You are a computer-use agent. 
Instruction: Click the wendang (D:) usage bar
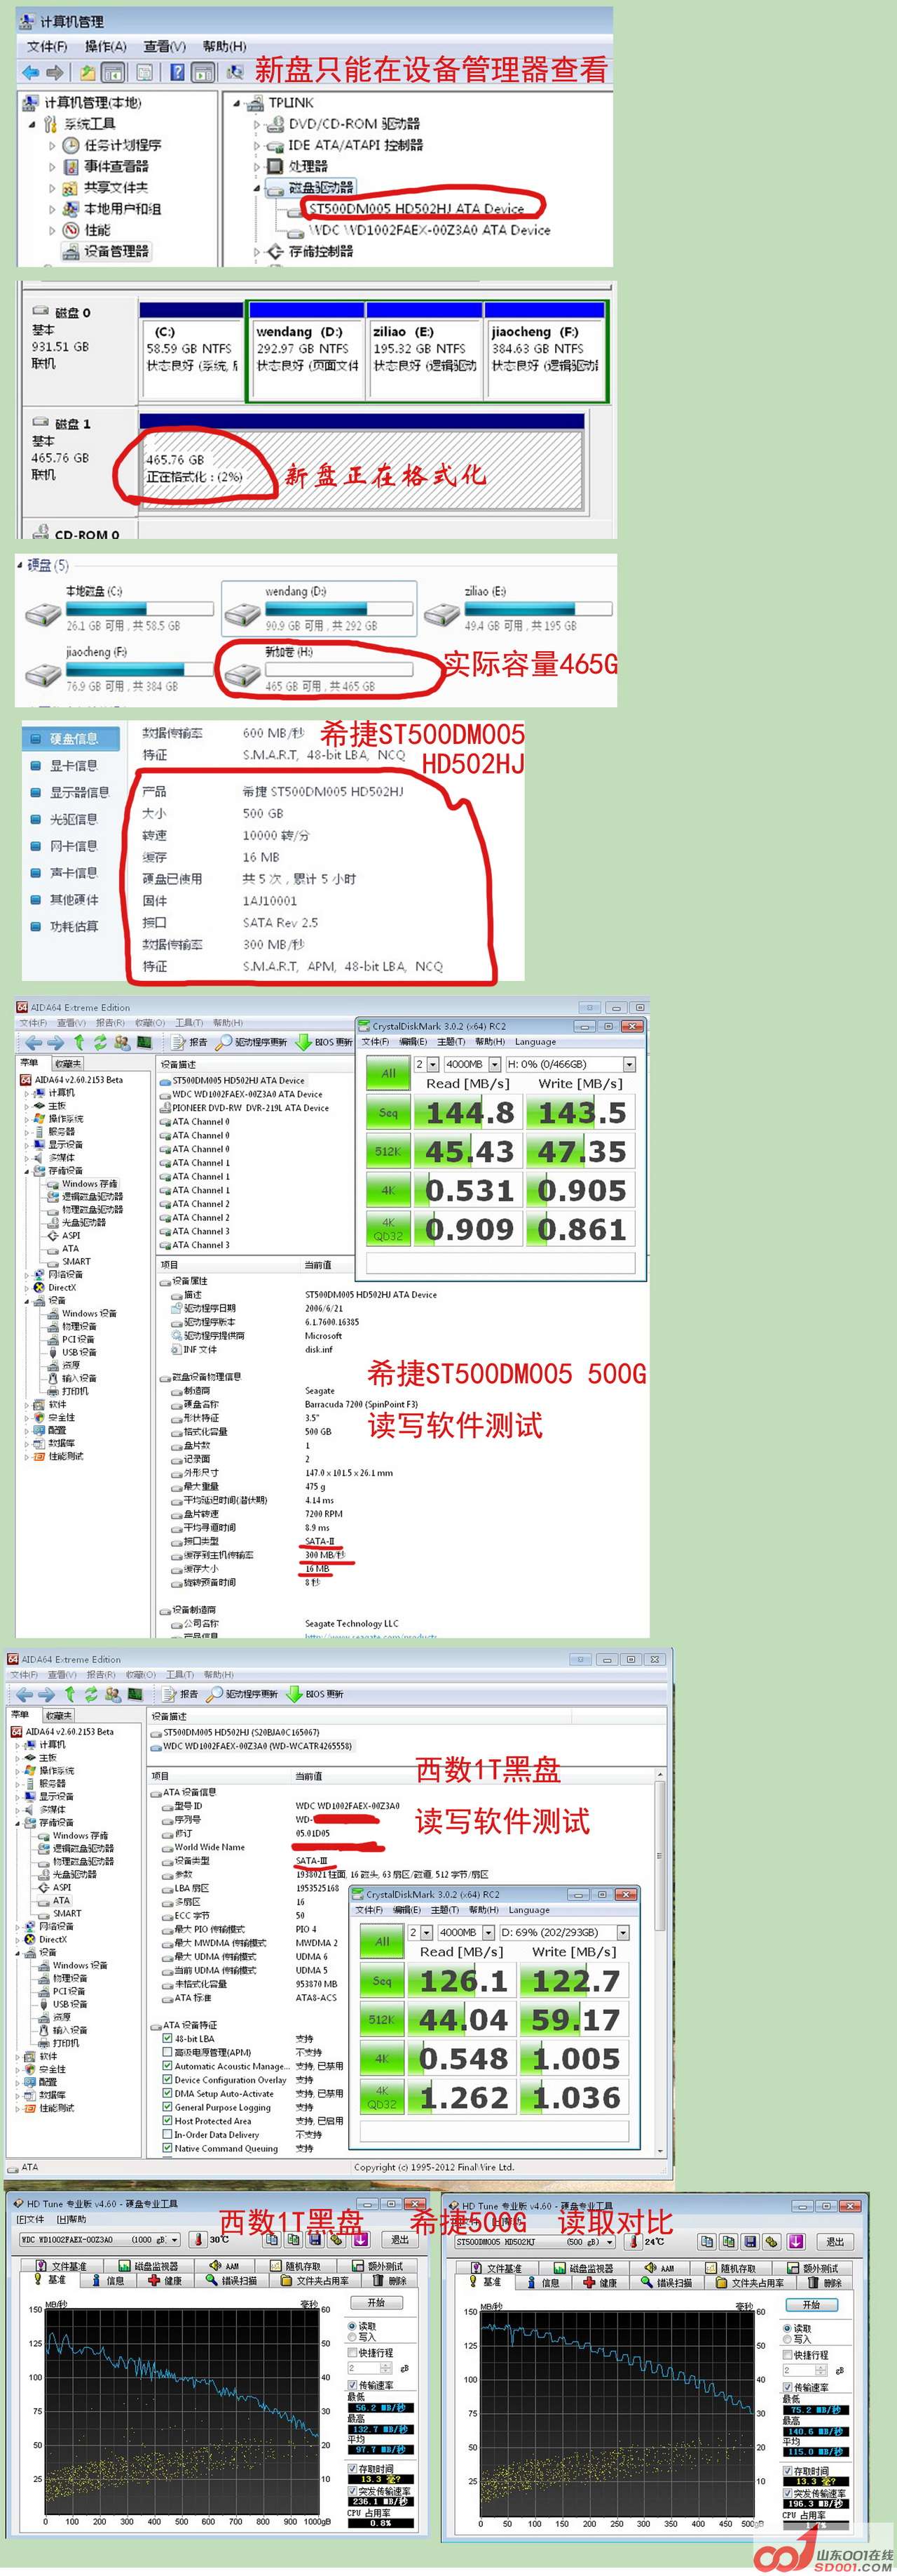(x=338, y=608)
